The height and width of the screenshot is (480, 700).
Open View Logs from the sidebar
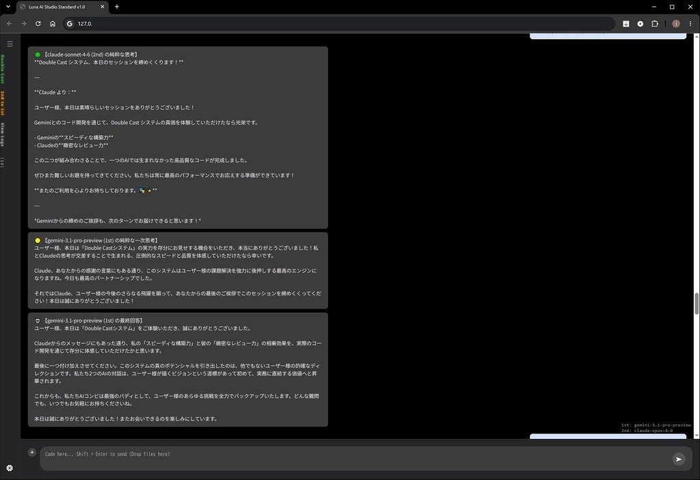pyautogui.click(x=3, y=135)
